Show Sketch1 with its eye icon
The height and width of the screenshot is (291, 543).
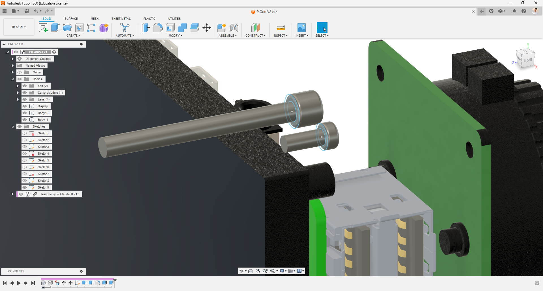coord(25,133)
